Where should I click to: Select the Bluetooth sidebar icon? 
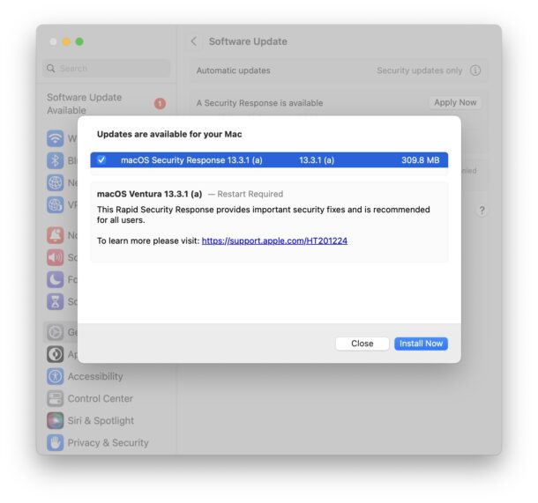tap(56, 160)
